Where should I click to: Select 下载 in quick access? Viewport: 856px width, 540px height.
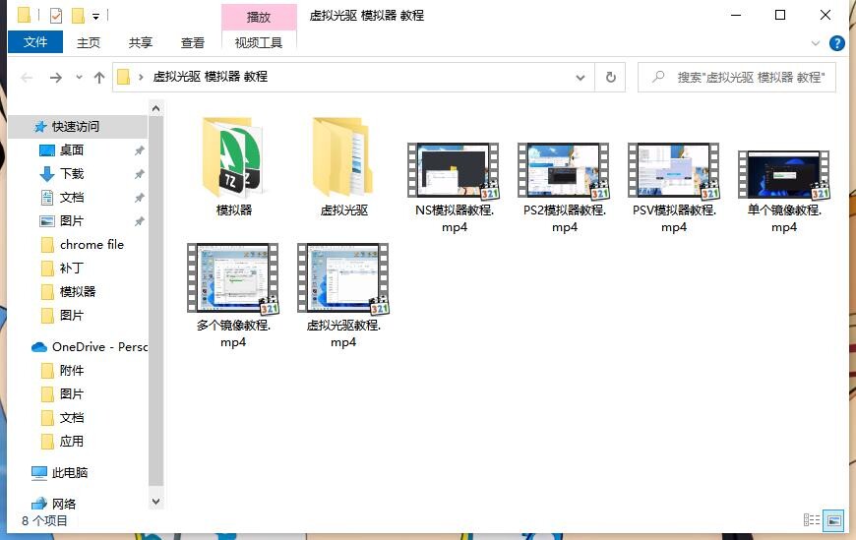[71, 173]
